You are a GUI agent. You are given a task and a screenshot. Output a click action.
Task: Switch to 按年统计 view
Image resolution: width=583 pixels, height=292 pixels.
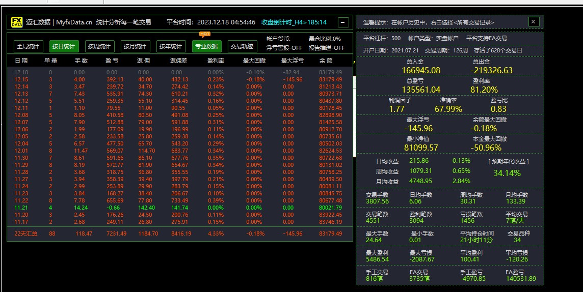coord(171,46)
